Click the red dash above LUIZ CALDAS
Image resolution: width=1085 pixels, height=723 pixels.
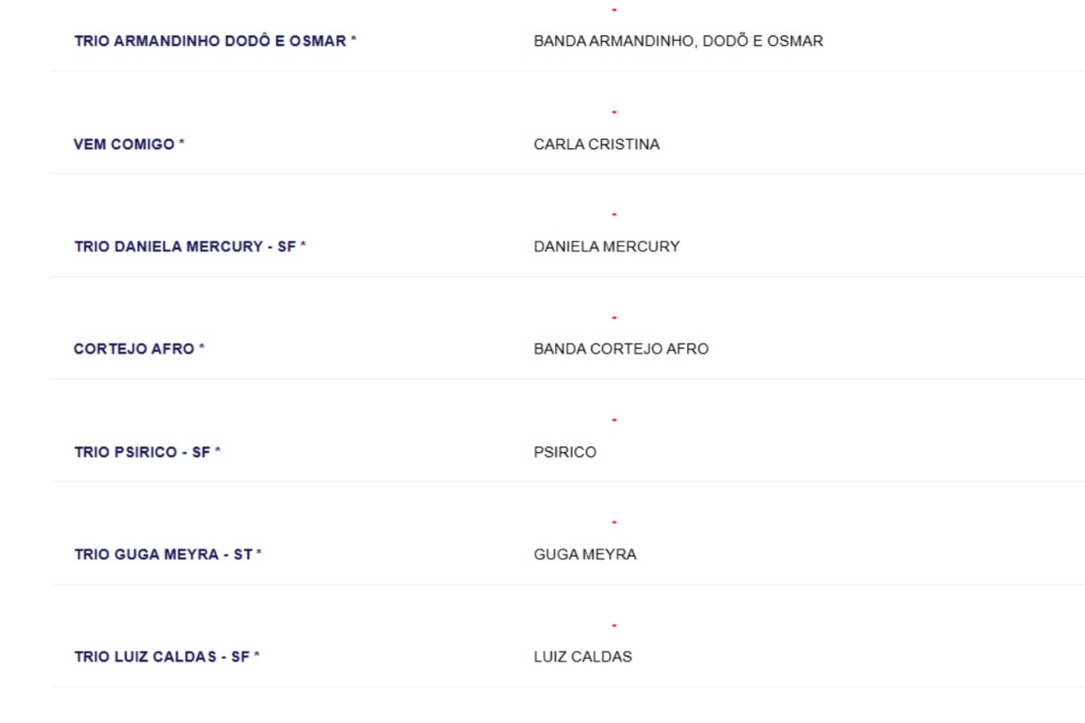pos(614,624)
